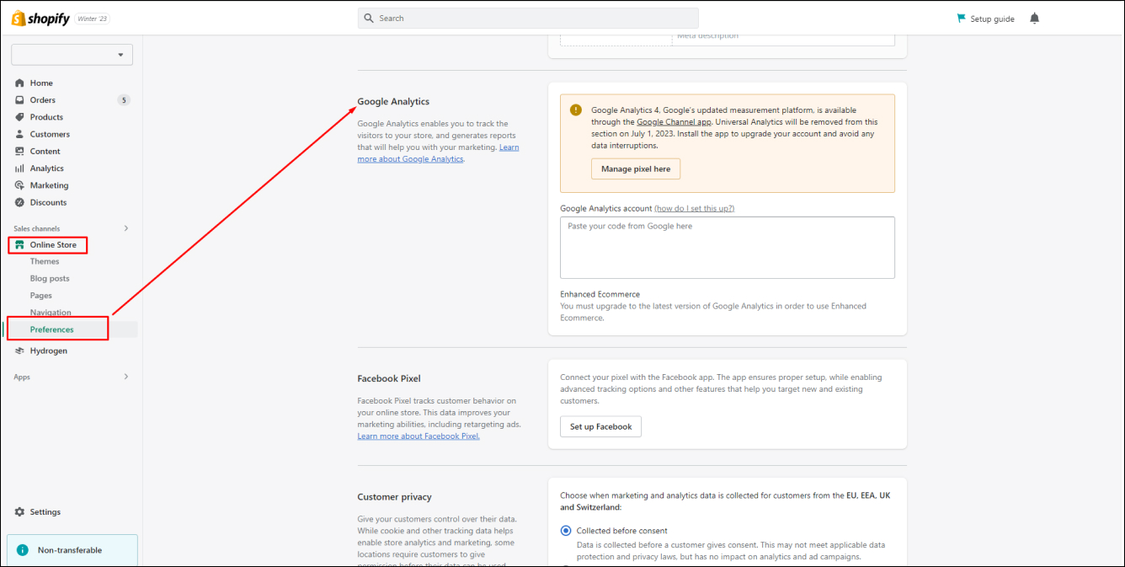Click into the top Search field
This screenshot has width=1125, height=567.
click(528, 19)
